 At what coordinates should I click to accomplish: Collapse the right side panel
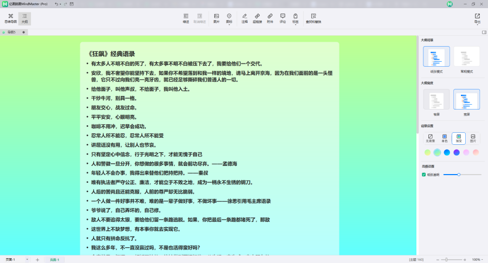484,33
